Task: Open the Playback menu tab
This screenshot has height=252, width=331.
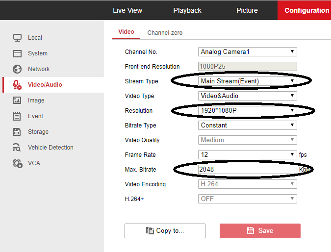Action: tap(187, 10)
